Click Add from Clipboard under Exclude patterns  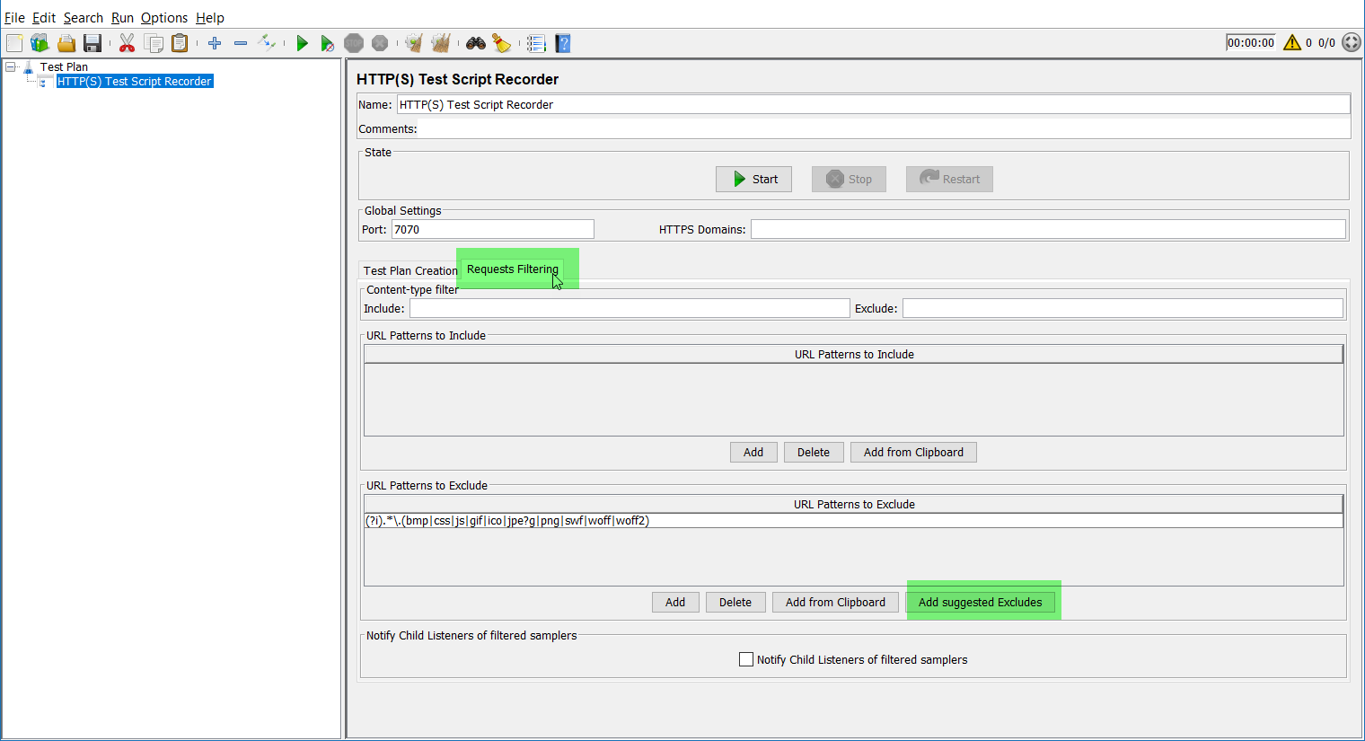tap(835, 602)
